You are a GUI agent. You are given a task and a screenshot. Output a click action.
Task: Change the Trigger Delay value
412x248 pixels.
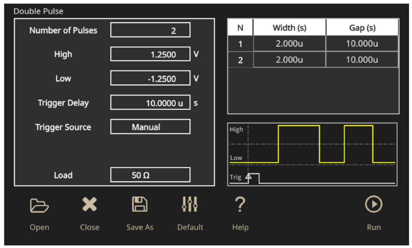150,102
